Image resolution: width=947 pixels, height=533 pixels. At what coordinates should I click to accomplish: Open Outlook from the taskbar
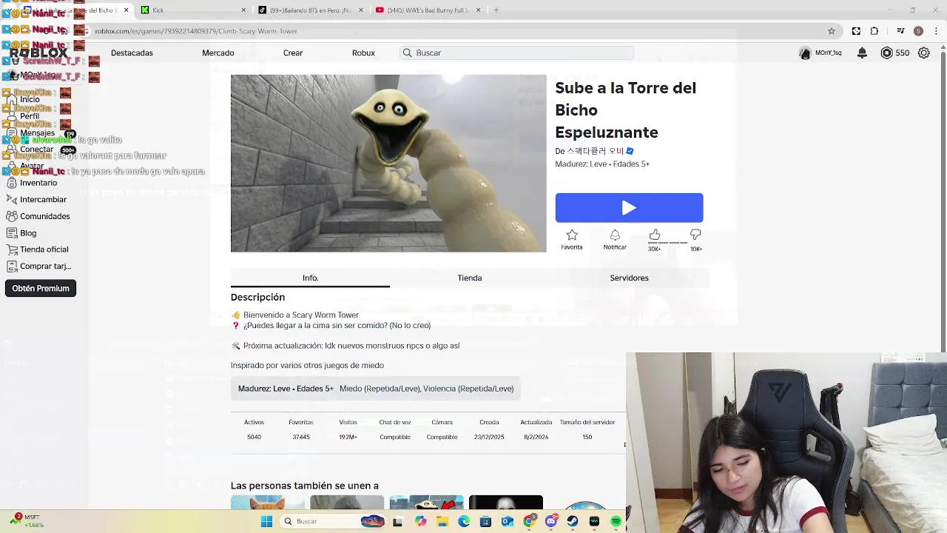click(x=507, y=521)
